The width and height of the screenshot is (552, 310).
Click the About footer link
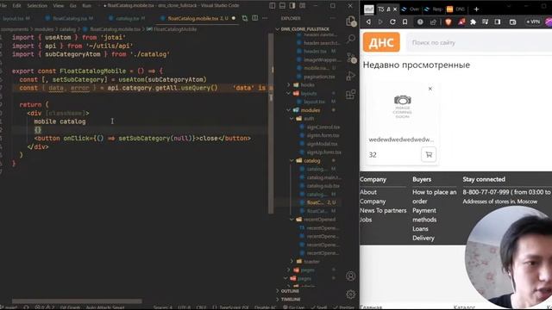click(368, 192)
